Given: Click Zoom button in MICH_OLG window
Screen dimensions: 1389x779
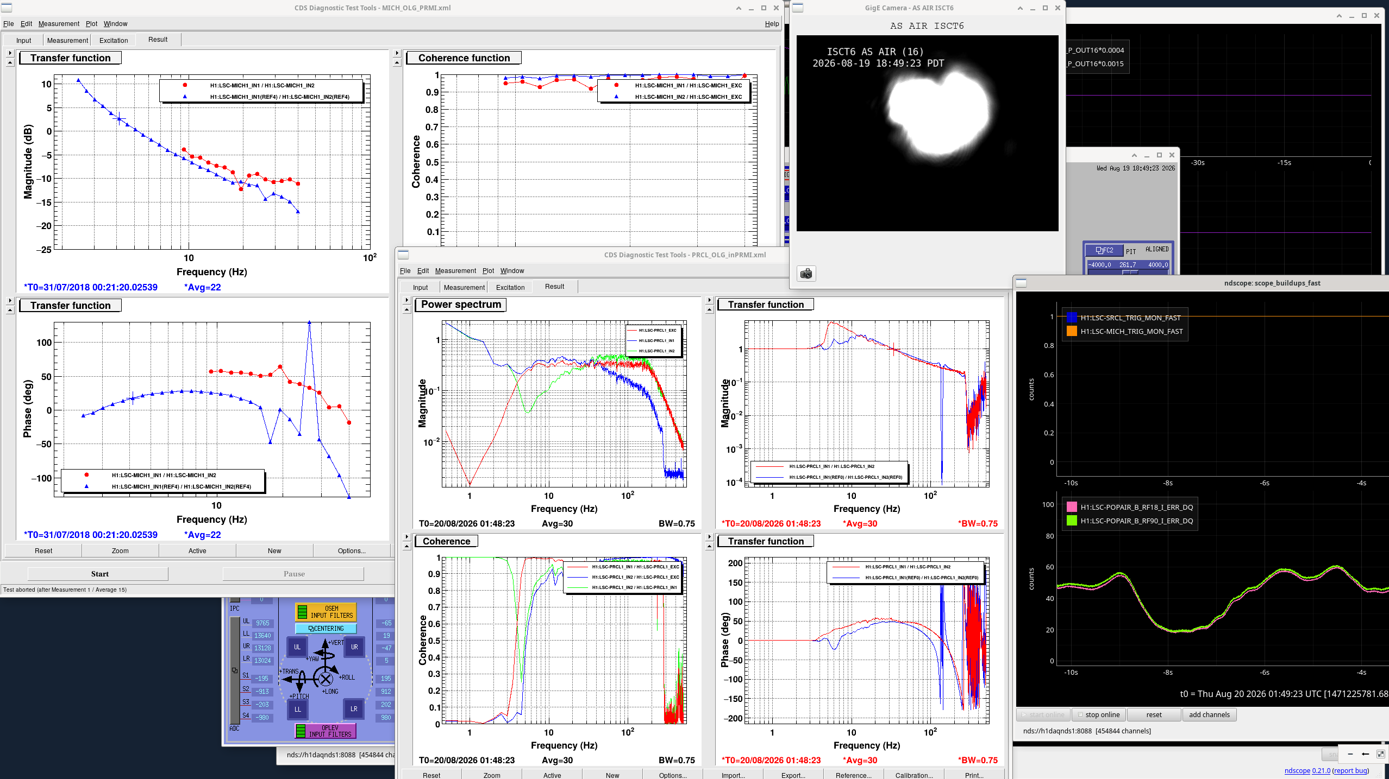Looking at the screenshot, I should pyautogui.click(x=120, y=550).
